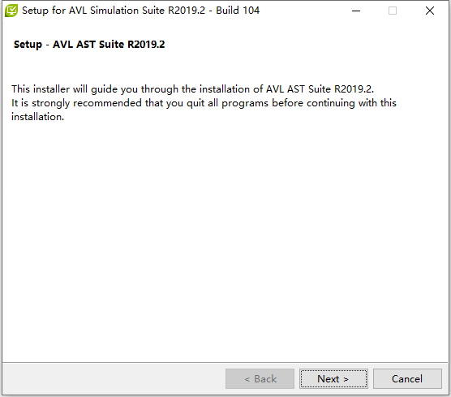Image resolution: width=451 pixels, height=397 pixels.
Task: Click the greyed-out maximize box in title bar
Action: click(393, 11)
